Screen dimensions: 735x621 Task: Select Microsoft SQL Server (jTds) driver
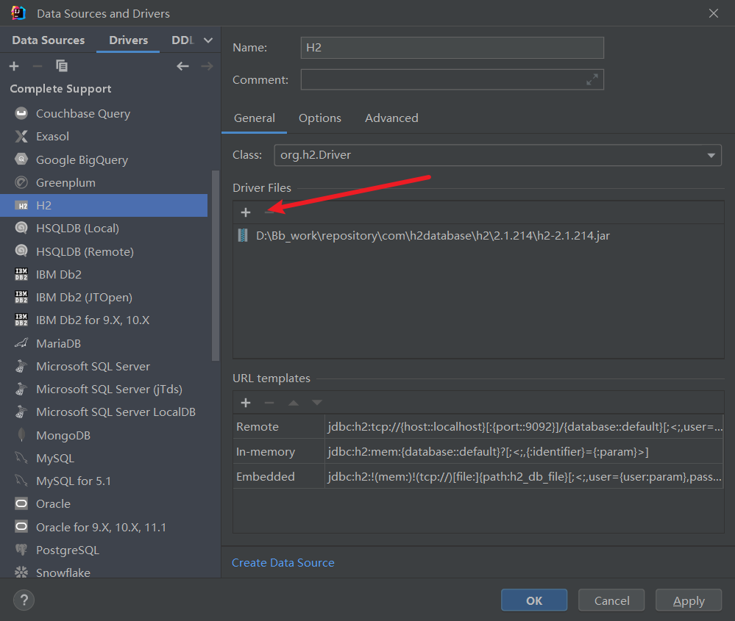[104, 390]
